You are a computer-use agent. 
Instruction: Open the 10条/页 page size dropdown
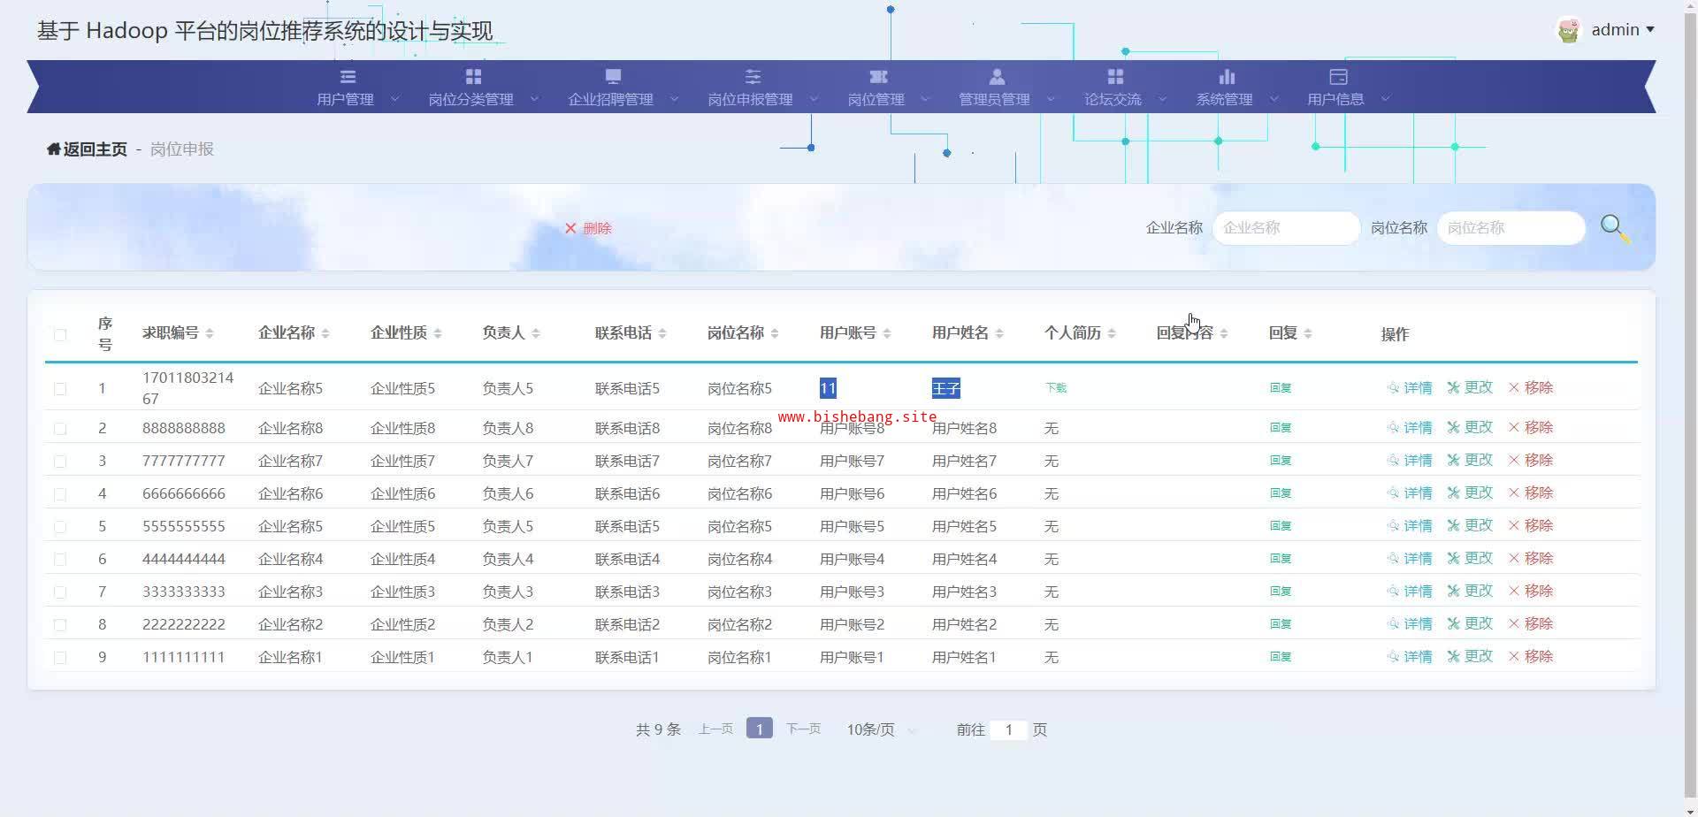[881, 730]
